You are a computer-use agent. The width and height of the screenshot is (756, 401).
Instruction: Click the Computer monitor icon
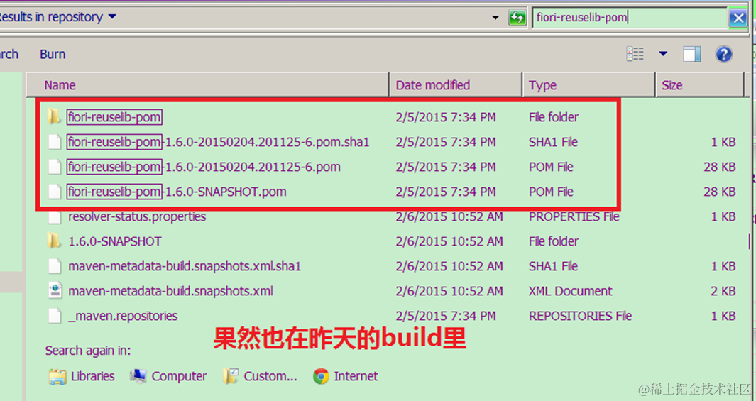pyautogui.click(x=138, y=376)
